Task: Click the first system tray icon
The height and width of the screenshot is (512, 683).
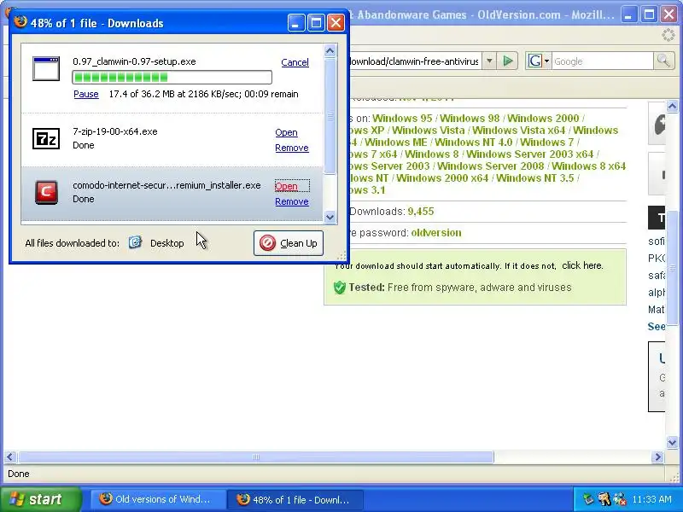Action: click(588, 498)
